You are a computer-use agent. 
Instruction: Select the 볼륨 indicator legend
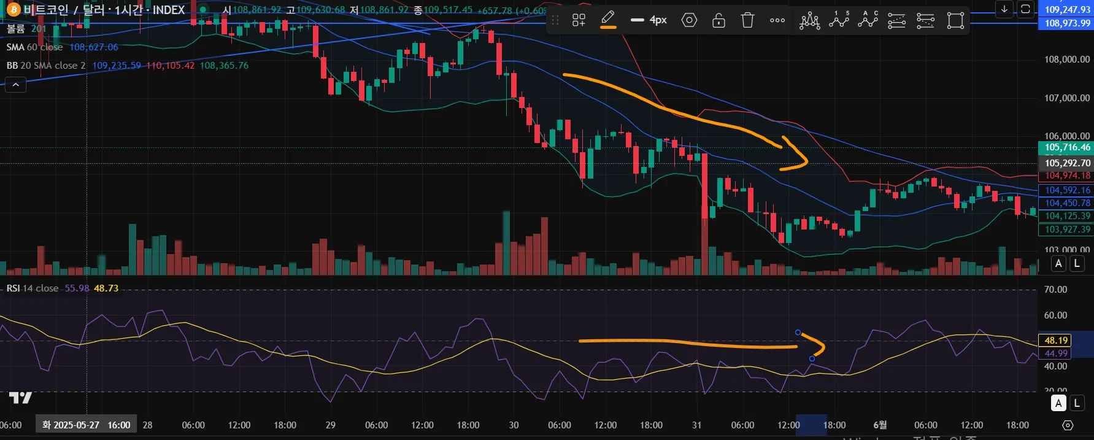click(x=16, y=28)
